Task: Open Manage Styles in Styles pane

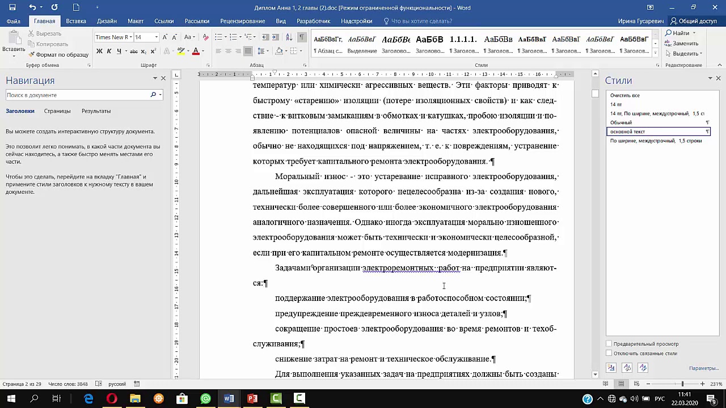Action: coord(643,368)
